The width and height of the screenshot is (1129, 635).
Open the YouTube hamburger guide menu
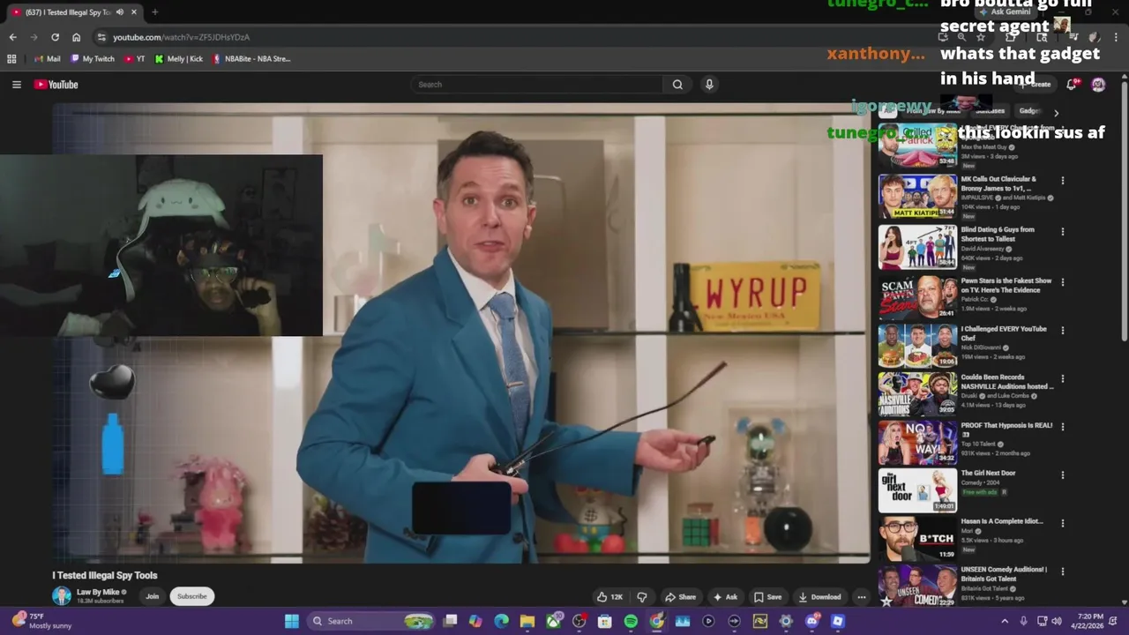tap(16, 85)
